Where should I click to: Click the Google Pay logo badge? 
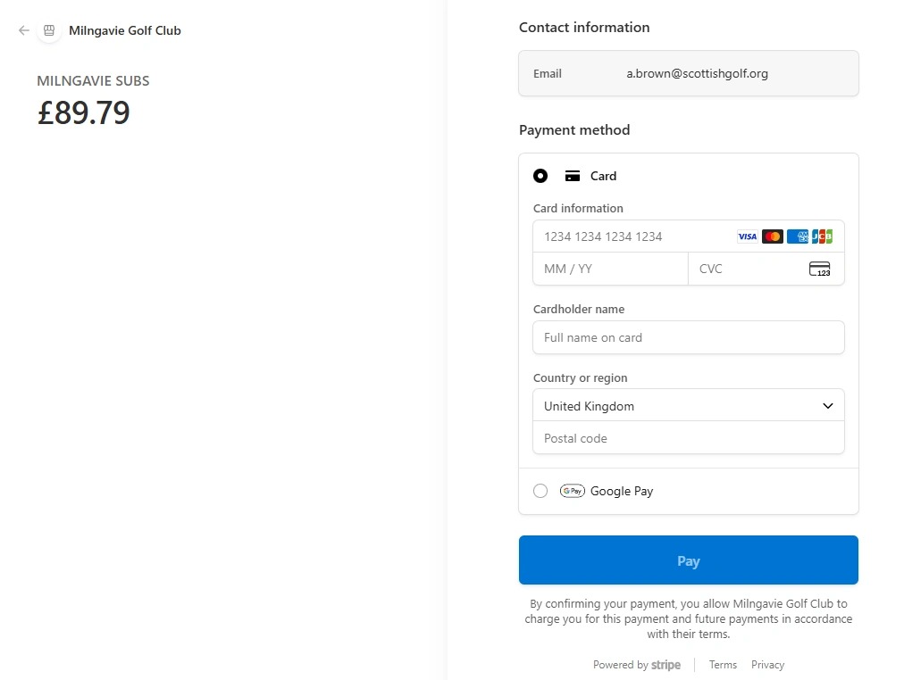(x=572, y=491)
